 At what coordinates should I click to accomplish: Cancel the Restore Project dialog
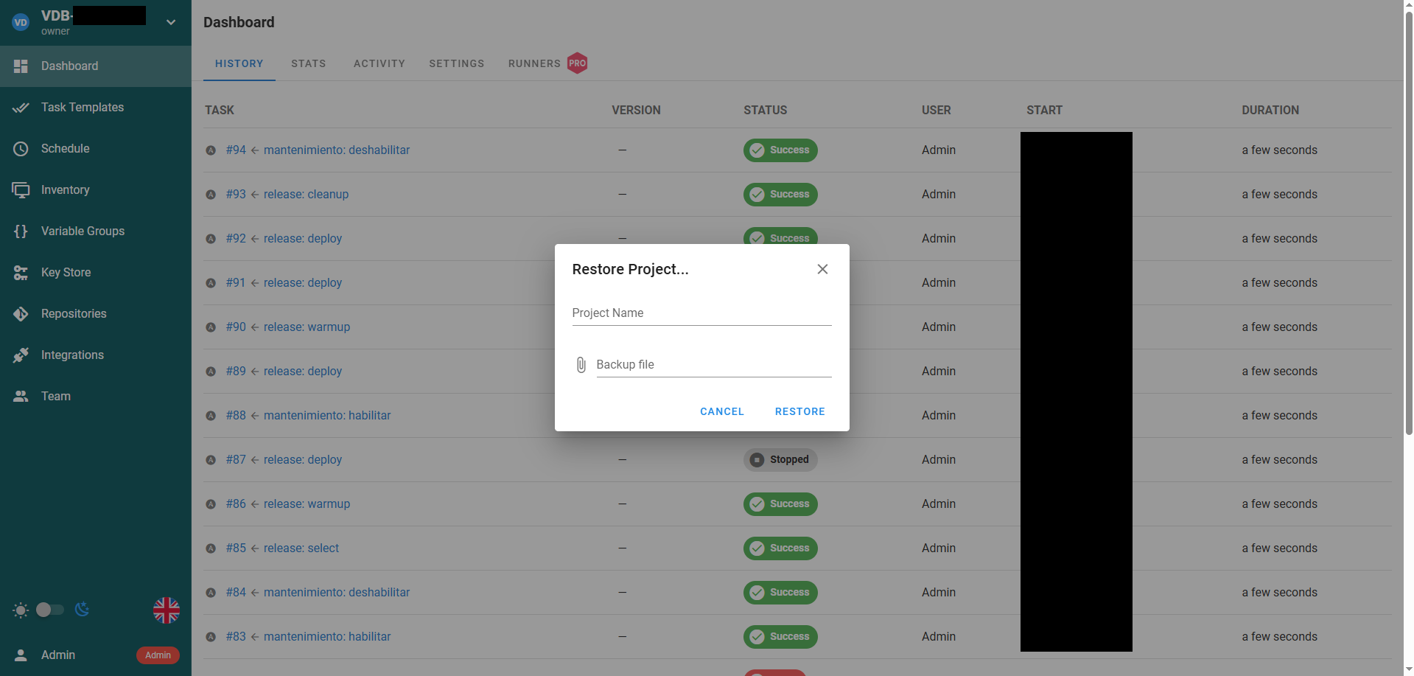click(721, 411)
